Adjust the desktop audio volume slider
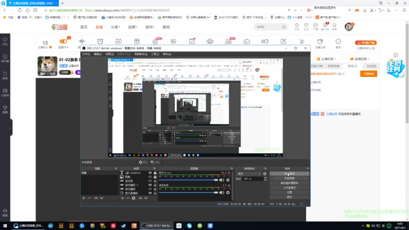409x230 pixels. (188, 193)
